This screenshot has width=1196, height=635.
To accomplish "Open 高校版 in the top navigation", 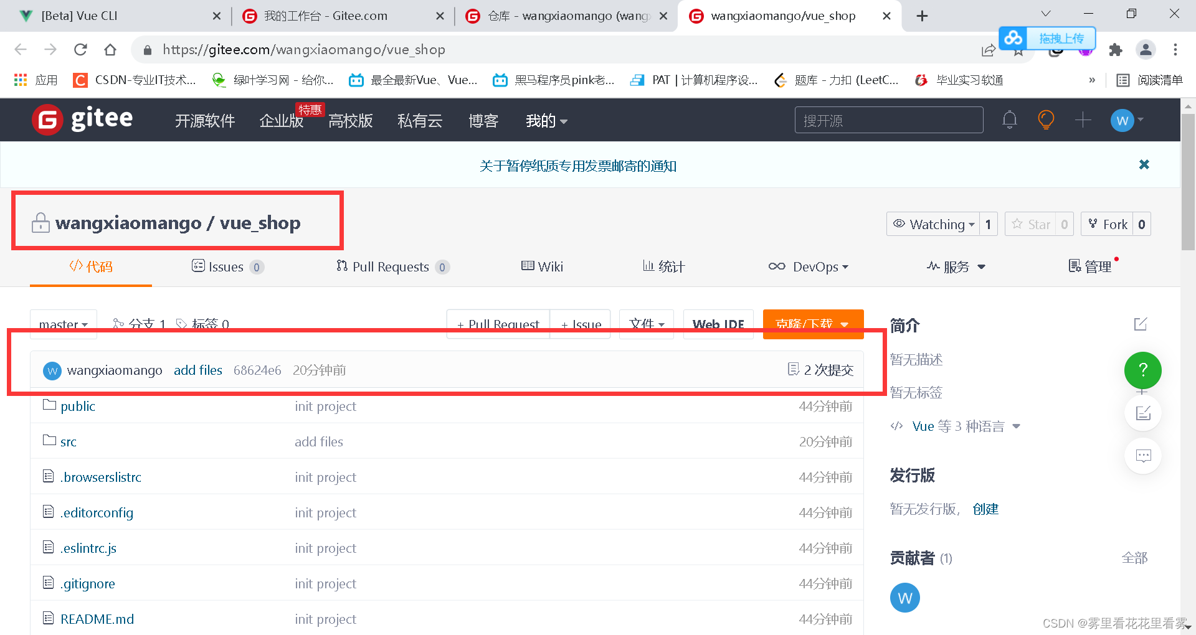I will point(350,121).
